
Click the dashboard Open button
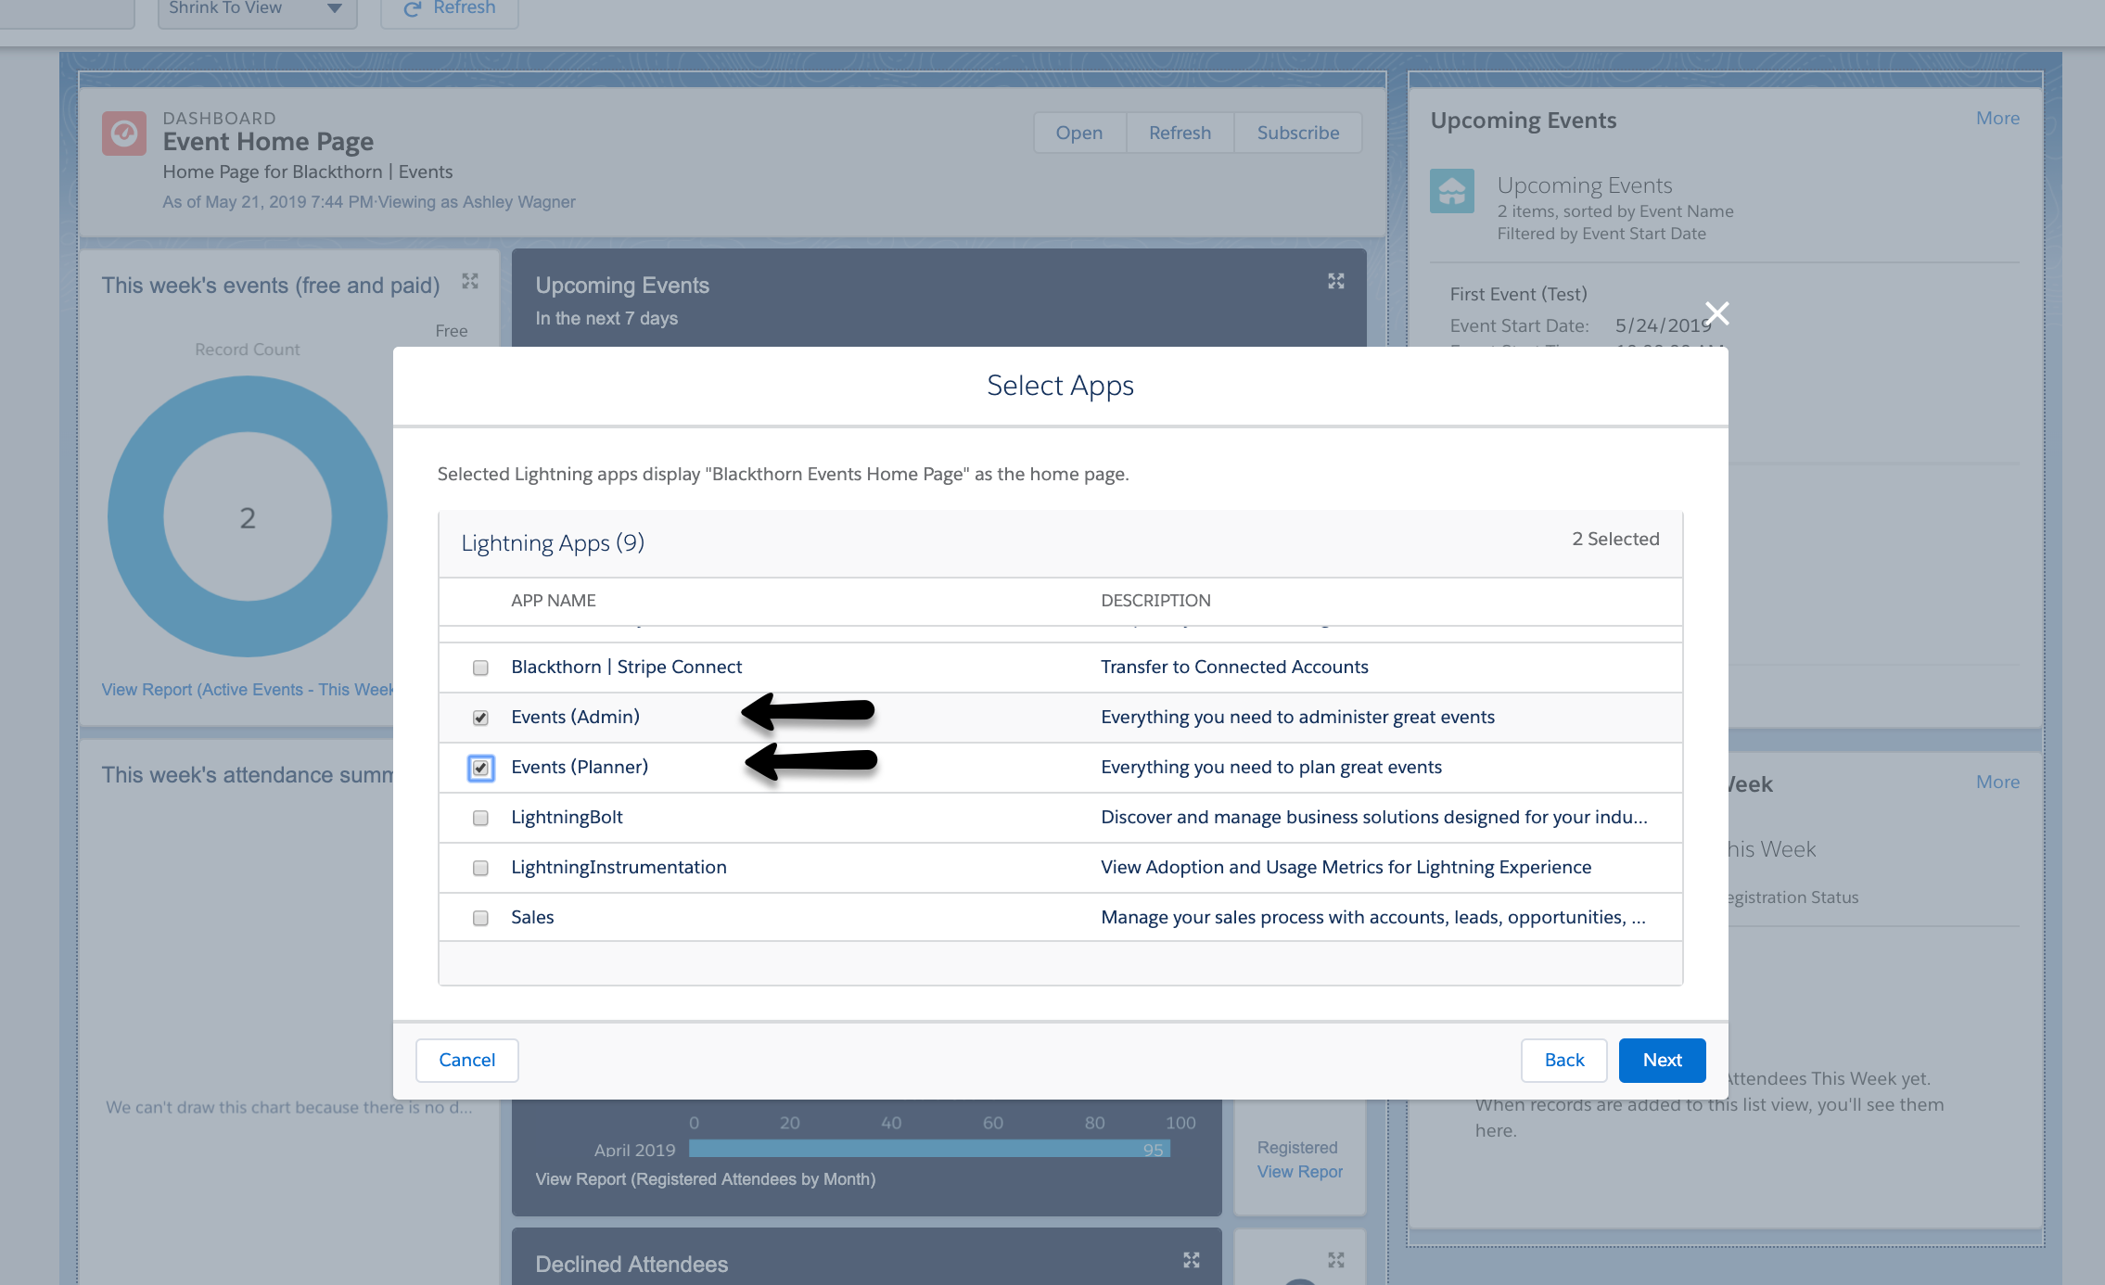point(1079,133)
